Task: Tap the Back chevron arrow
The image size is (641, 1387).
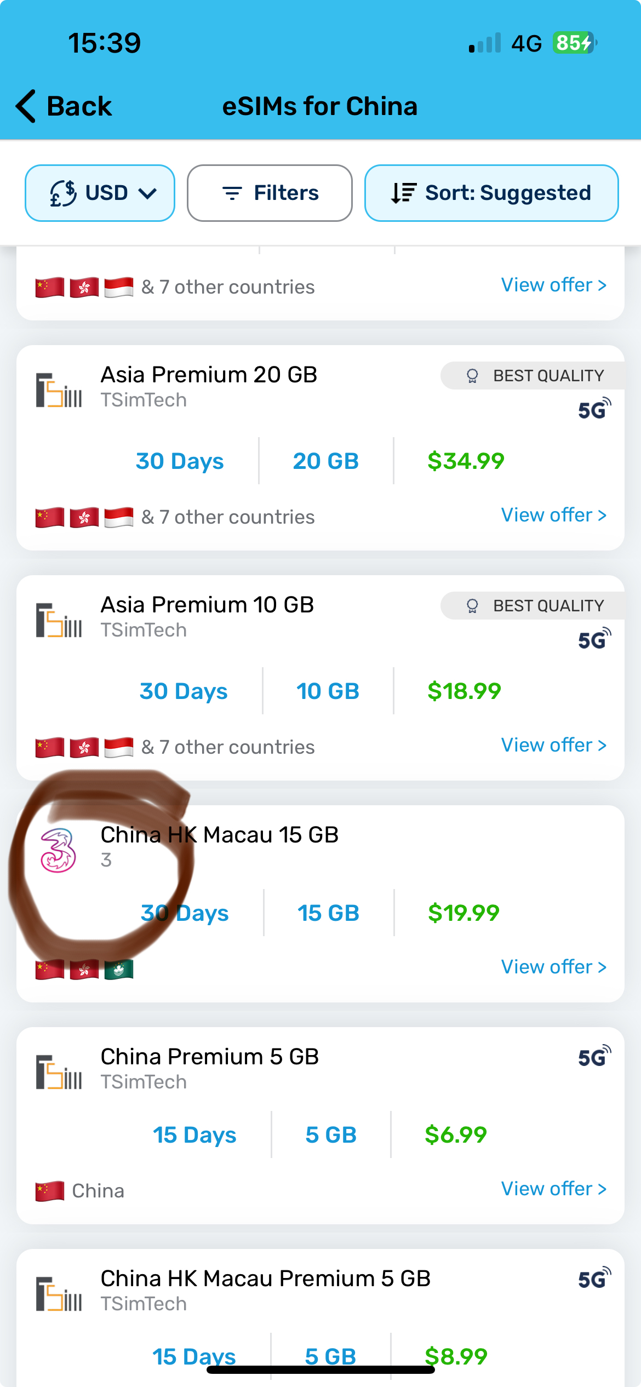Action: [x=26, y=106]
